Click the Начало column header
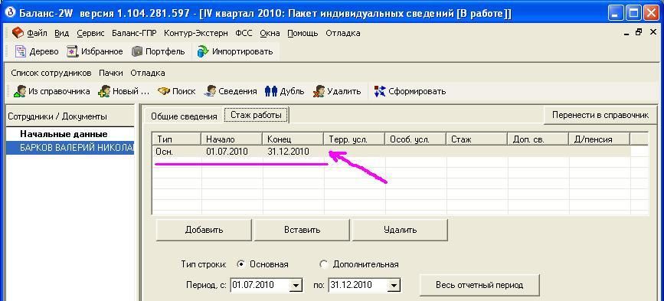The height and width of the screenshot is (301, 664). tap(231, 139)
